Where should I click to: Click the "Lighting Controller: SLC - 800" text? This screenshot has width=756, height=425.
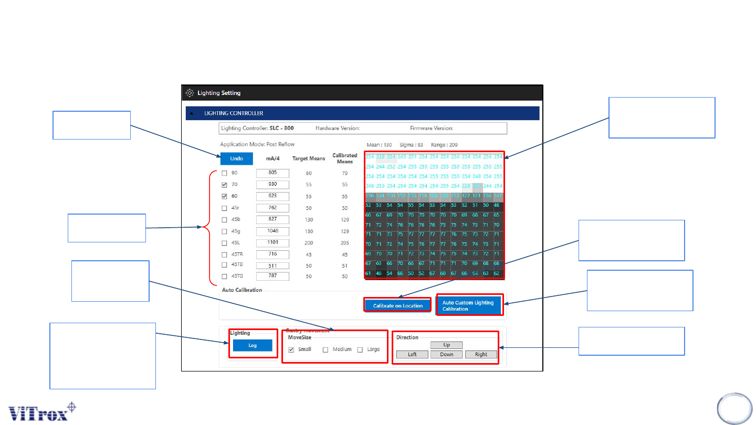(x=257, y=128)
